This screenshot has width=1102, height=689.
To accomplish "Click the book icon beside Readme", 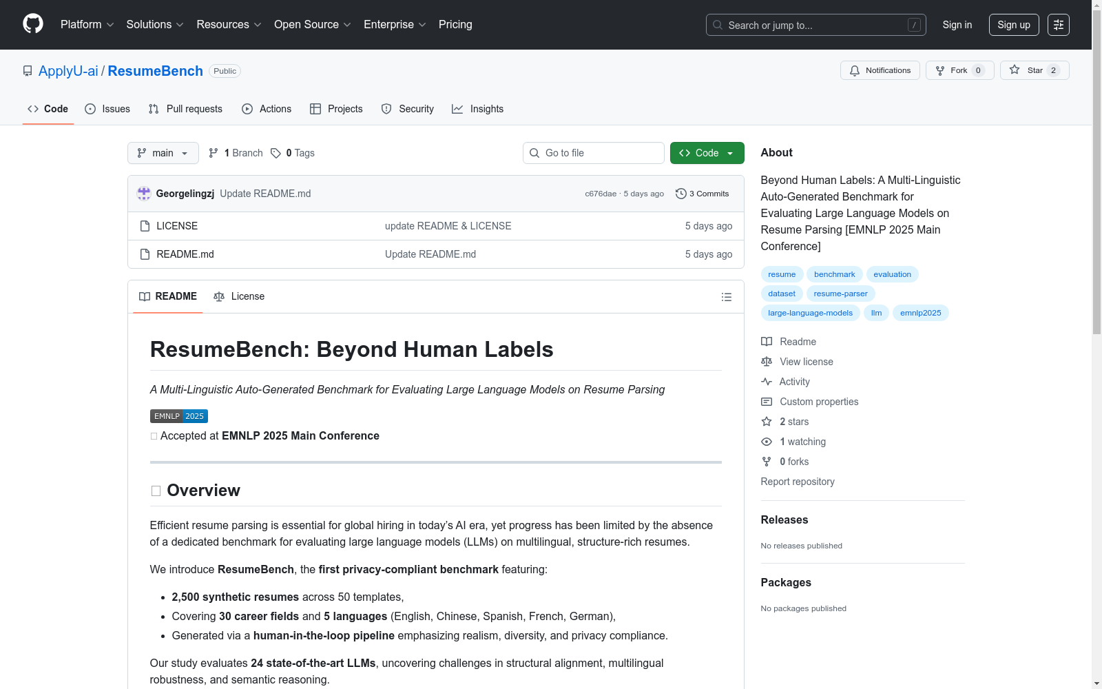I will pos(767,342).
